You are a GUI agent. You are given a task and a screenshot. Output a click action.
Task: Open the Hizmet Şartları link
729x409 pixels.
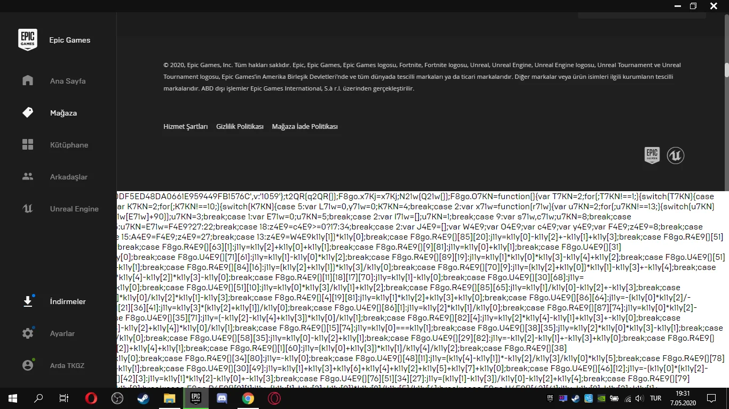[x=186, y=127]
